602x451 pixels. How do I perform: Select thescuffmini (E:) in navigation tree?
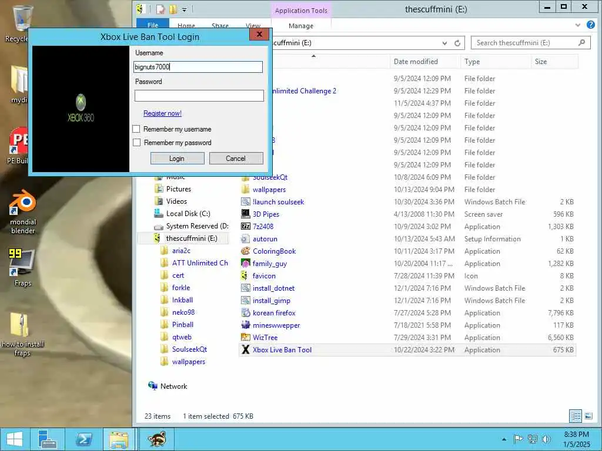tap(192, 238)
